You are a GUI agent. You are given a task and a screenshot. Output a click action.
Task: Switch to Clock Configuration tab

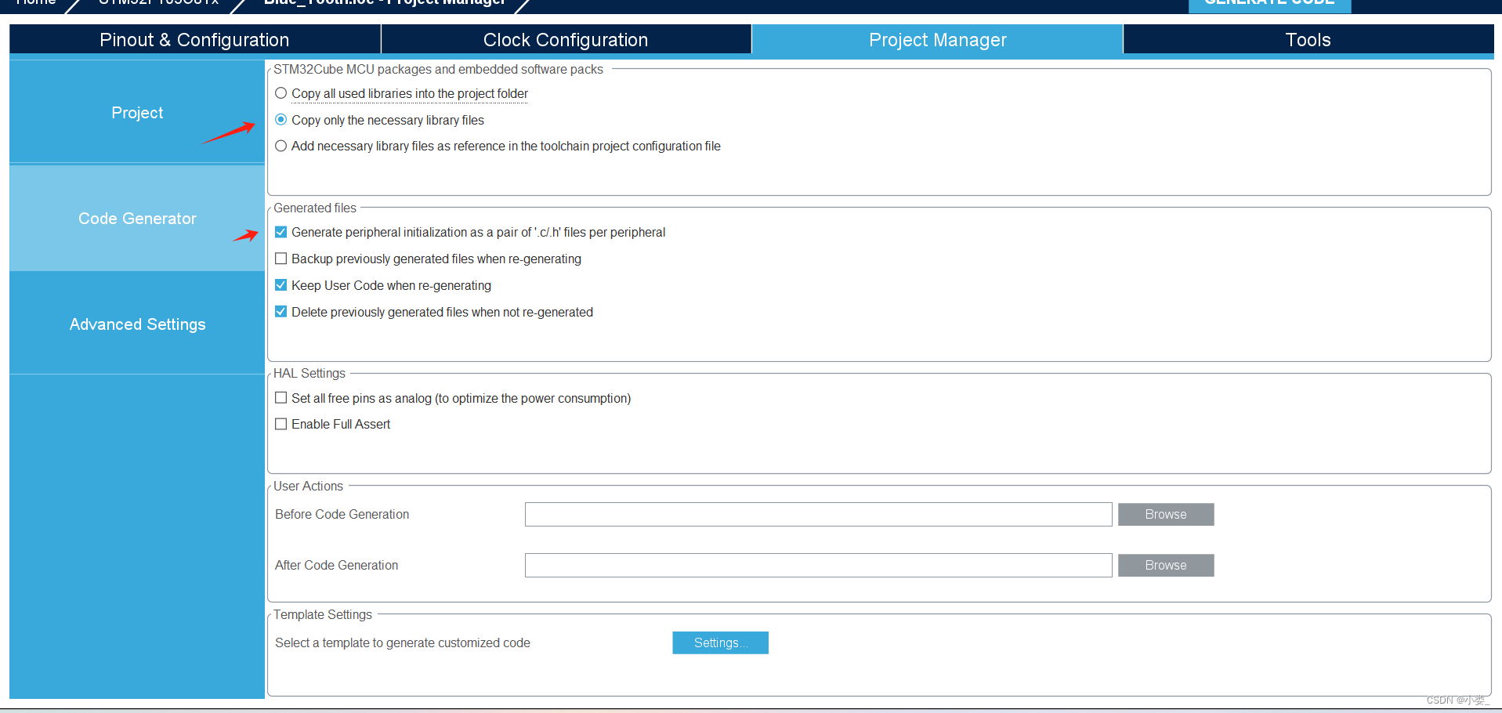[x=566, y=40]
